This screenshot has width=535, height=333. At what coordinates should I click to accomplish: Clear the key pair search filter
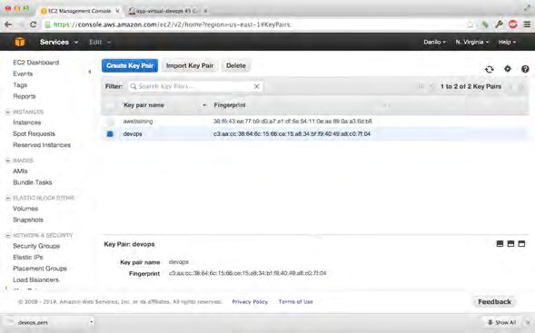[x=256, y=86]
